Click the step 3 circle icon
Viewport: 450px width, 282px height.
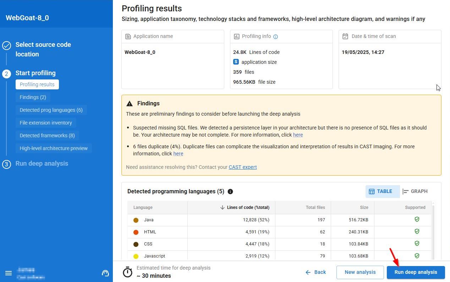point(6,164)
